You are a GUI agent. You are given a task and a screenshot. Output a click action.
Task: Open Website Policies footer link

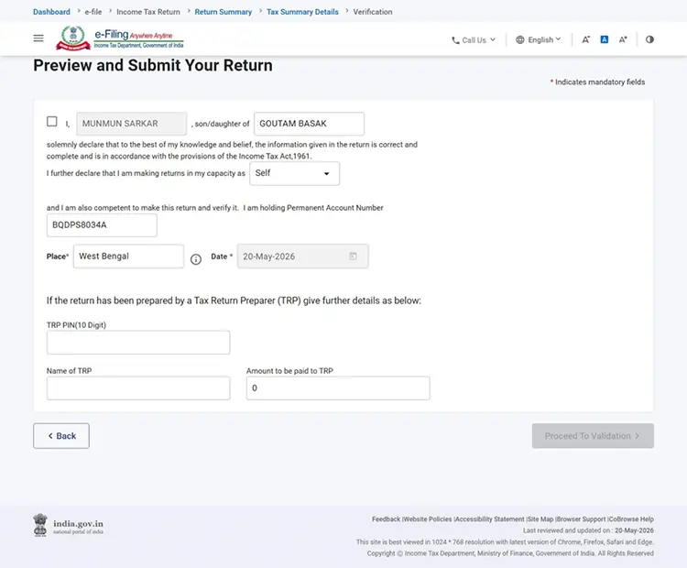pos(428,519)
